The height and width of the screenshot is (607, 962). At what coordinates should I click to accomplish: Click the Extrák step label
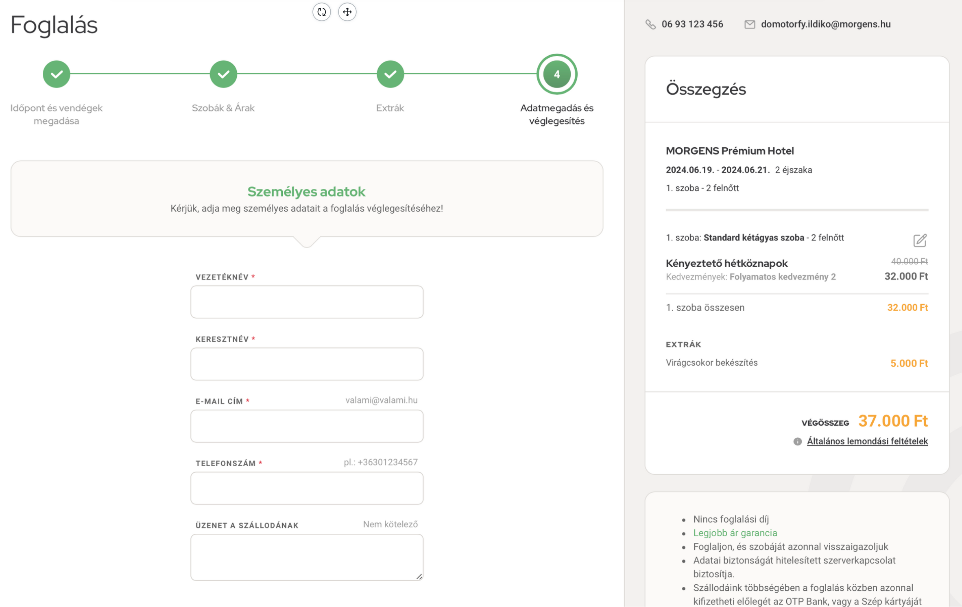click(390, 108)
